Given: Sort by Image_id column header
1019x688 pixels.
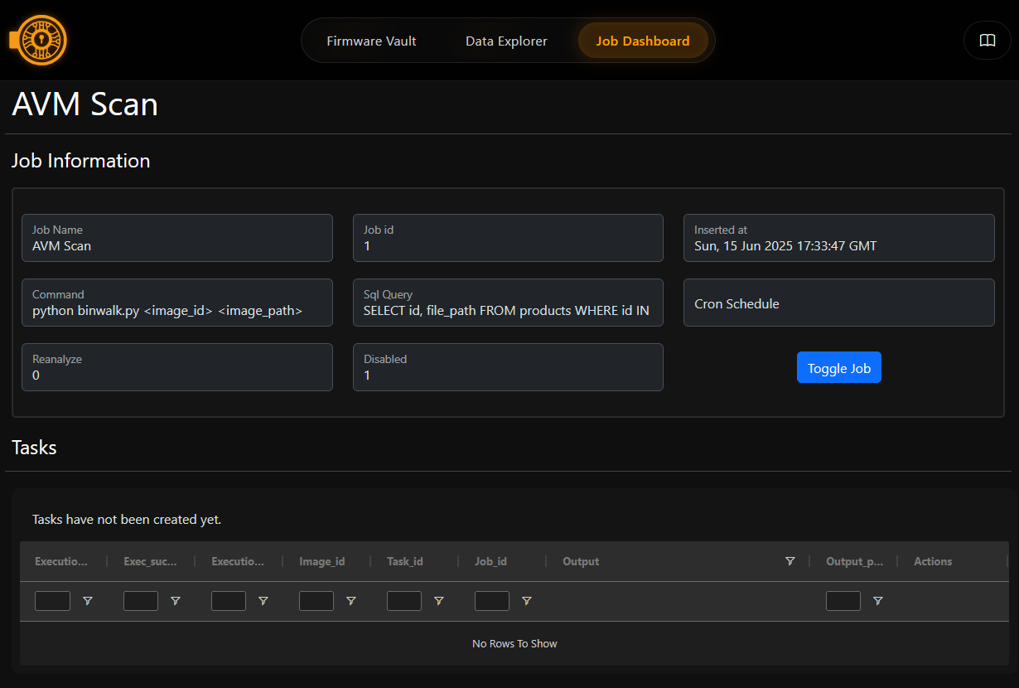Looking at the screenshot, I should click(322, 561).
